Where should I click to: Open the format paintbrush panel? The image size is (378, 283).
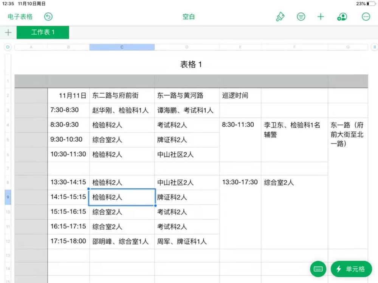(280, 17)
